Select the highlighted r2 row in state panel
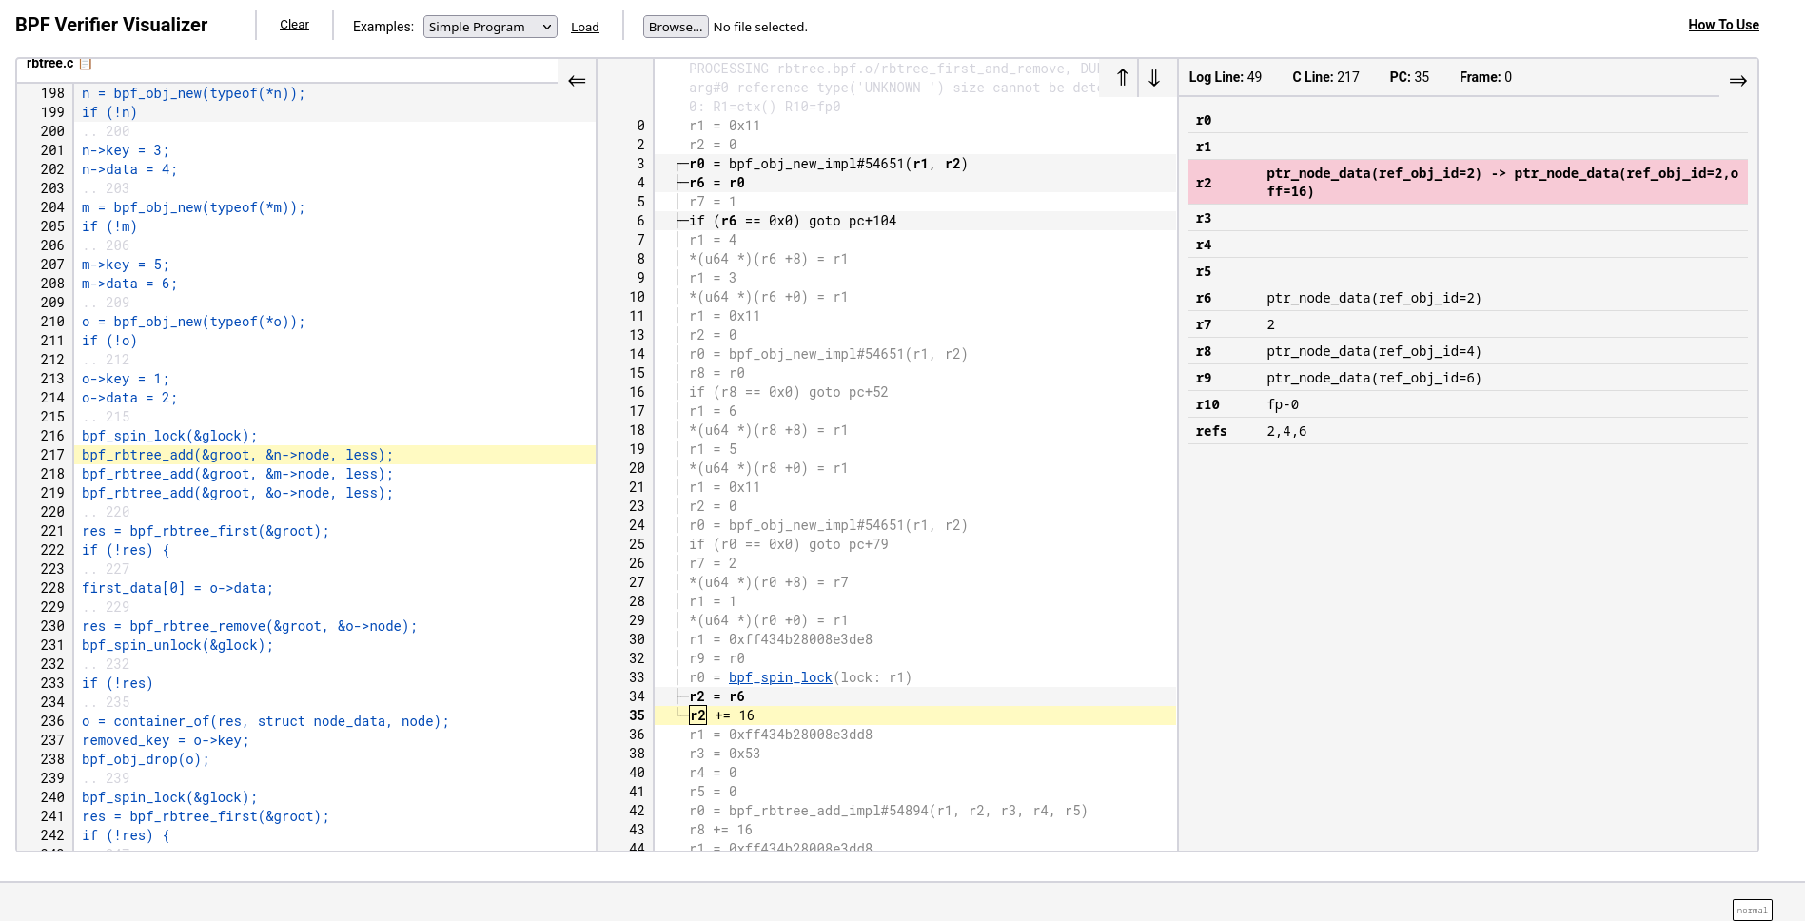The height and width of the screenshot is (921, 1805). [x=1466, y=182]
